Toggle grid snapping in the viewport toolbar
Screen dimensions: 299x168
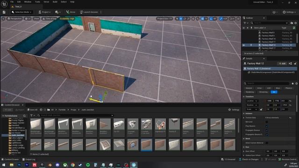click(x=202, y=19)
